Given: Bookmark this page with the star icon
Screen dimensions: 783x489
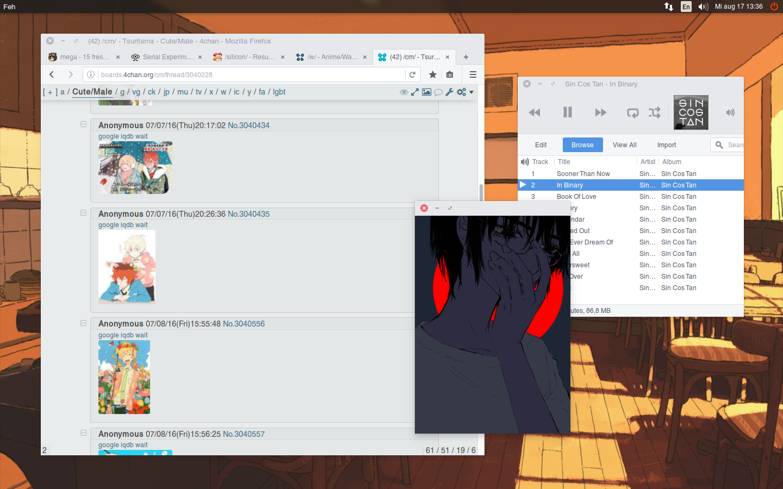Looking at the screenshot, I should [x=433, y=74].
